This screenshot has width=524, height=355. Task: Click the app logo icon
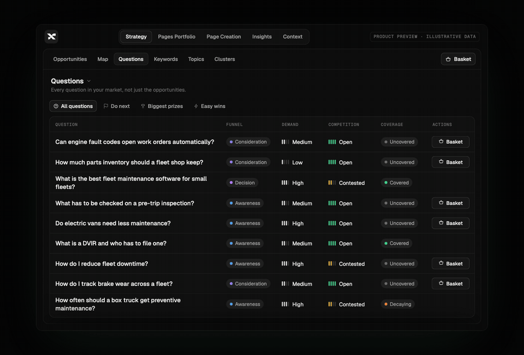point(51,37)
